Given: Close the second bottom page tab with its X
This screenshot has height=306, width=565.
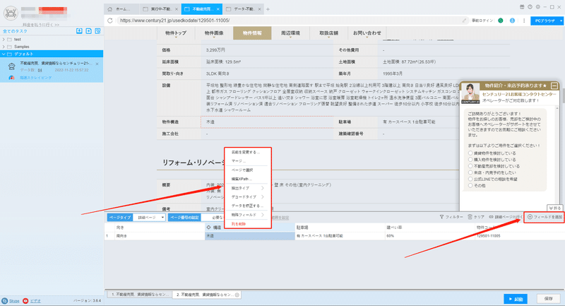Looking at the screenshot, I should 237,295.
